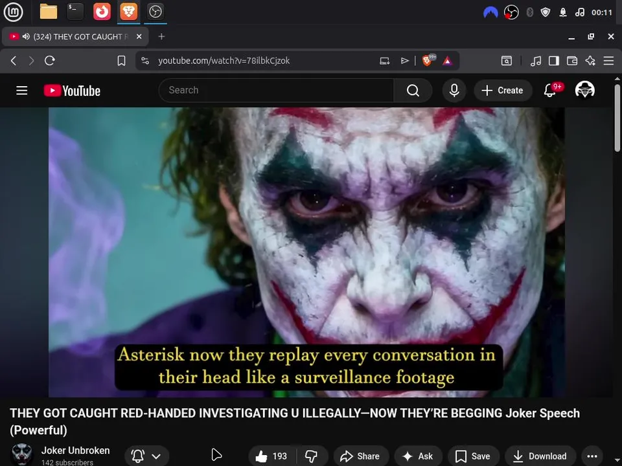Open Joker Unbroken channel avatar
Screen dimensions: 622x466
tap(21, 455)
